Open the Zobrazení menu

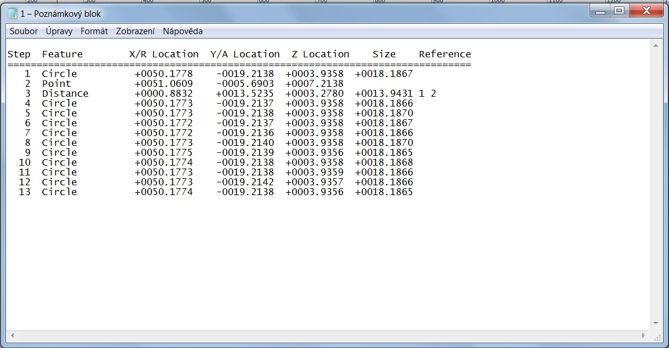pos(135,31)
